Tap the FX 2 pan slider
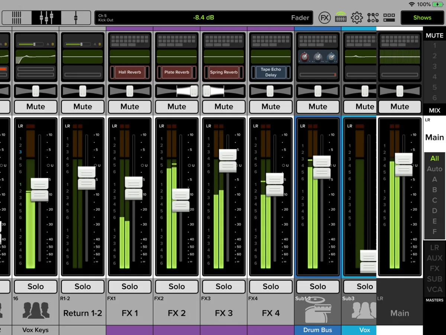Viewport: 446px width, 335px height. pyautogui.click(x=177, y=91)
